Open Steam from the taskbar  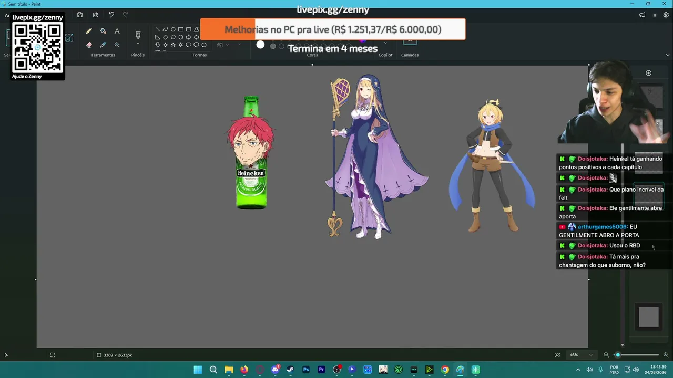[290, 370]
